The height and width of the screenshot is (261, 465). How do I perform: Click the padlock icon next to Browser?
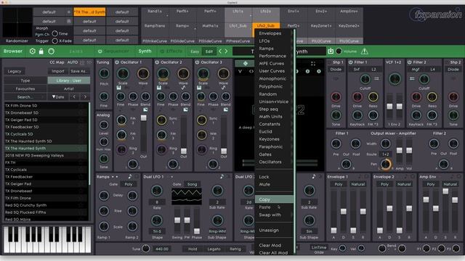click(41, 51)
